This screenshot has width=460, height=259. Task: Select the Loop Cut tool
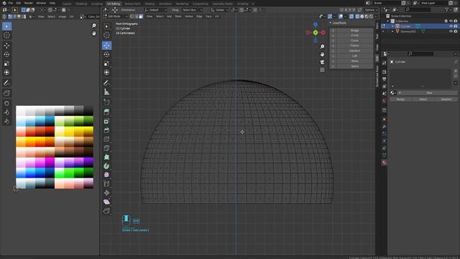point(106,139)
